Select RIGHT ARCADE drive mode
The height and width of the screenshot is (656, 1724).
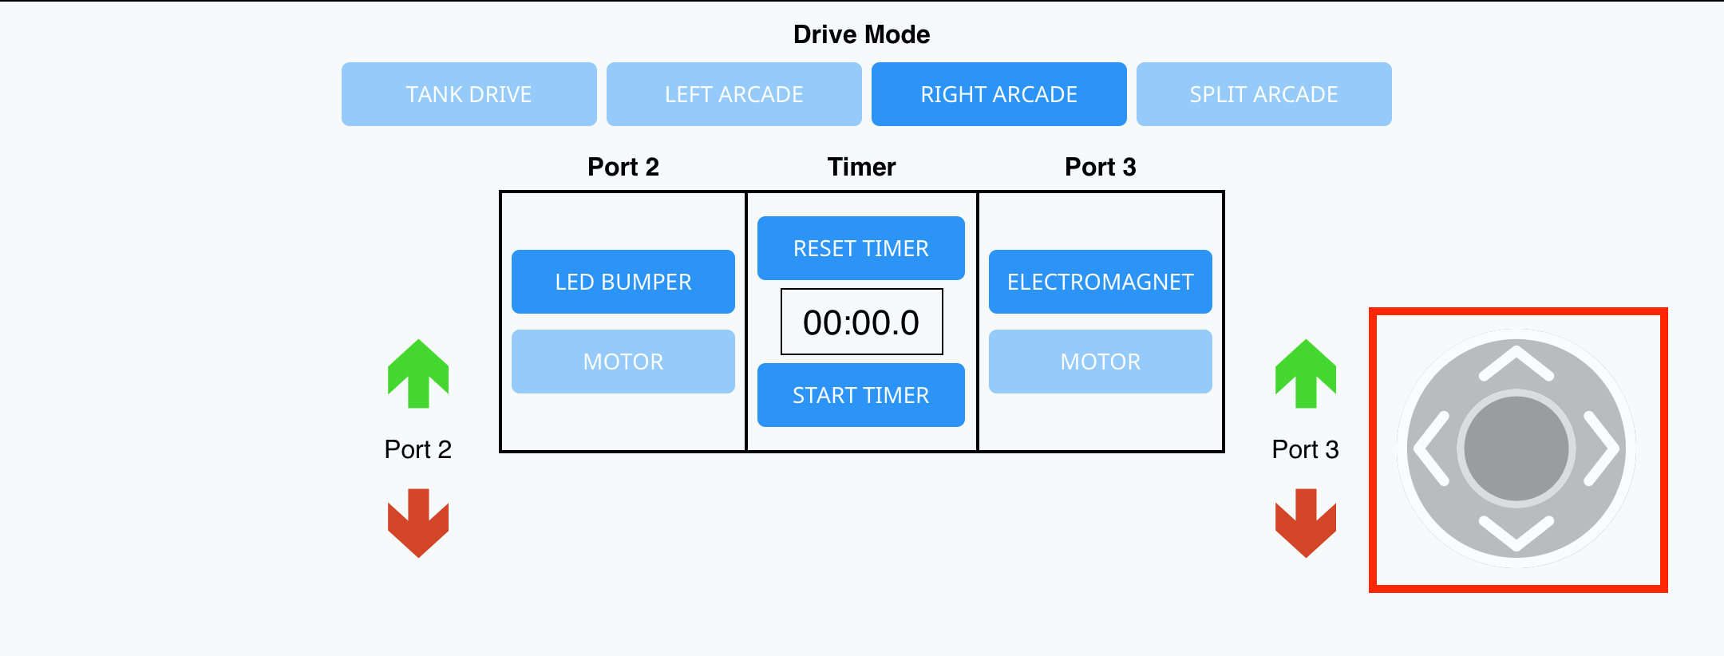(998, 93)
